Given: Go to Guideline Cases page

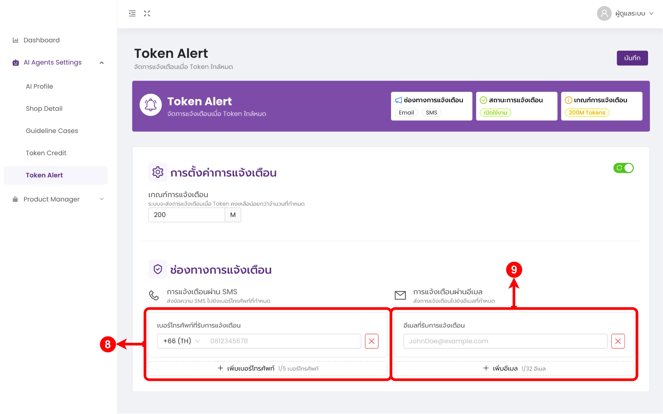Looking at the screenshot, I should (x=52, y=131).
